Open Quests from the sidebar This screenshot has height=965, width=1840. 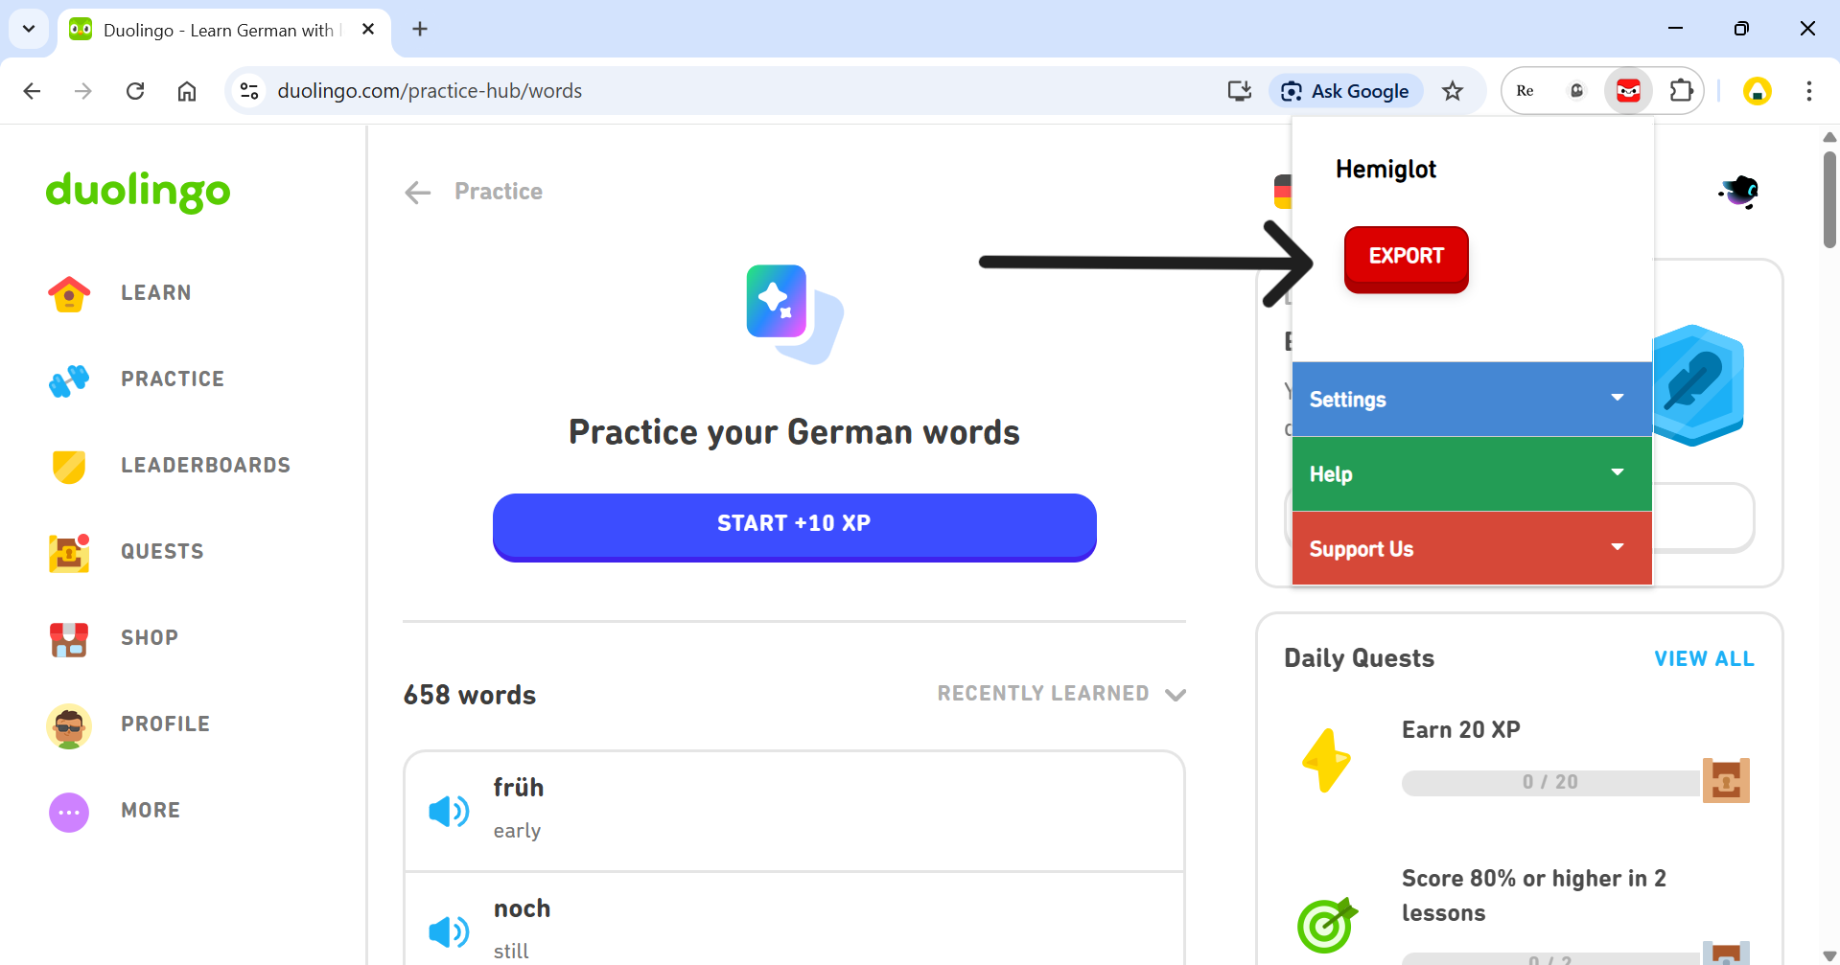(161, 552)
